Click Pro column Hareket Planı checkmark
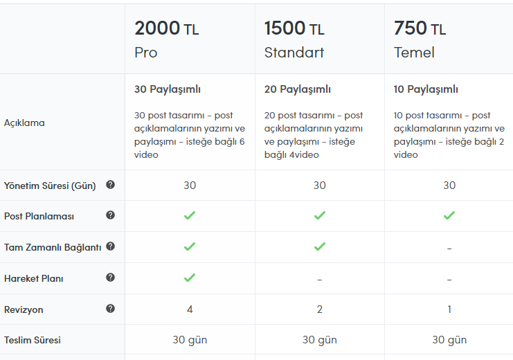 click(190, 278)
